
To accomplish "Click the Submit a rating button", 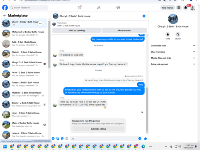I will pos(98,129).
